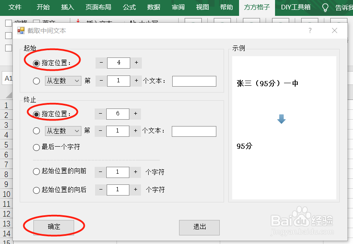Click the 向后 character count field
The image size is (353, 244).
coord(118,190)
